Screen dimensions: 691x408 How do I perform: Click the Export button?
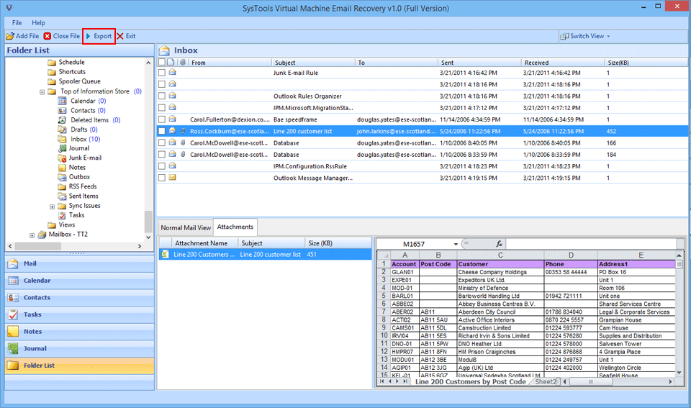point(99,36)
